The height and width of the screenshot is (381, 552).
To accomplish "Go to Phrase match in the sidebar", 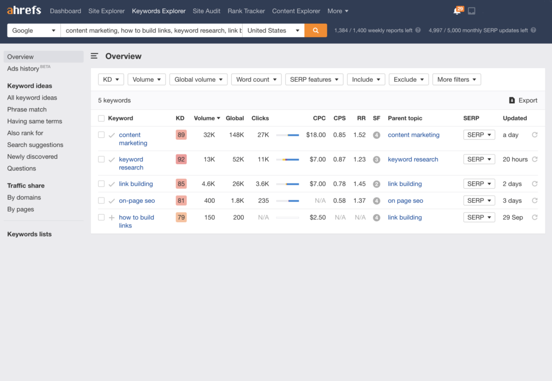I will tap(27, 109).
